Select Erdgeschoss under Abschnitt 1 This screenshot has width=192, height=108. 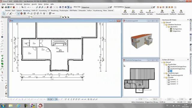pos(176,31)
